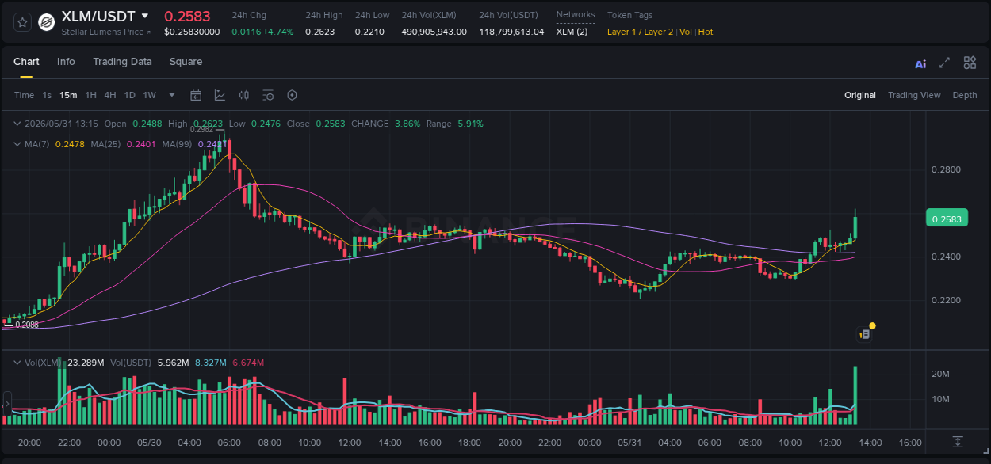Click the Stellar coin logo icon
The width and height of the screenshot is (991, 464).
tap(47, 23)
